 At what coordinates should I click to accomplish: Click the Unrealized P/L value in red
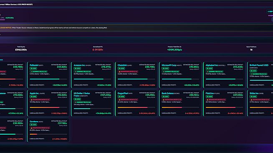pos(98,50)
